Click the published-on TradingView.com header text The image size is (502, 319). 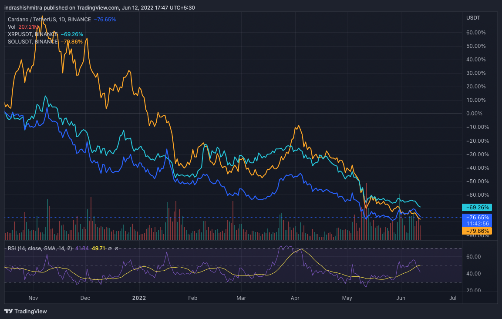[x=100, y=7]
